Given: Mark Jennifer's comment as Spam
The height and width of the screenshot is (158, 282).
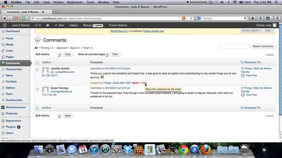Looking at the screenshot, I should click(135, 83).
